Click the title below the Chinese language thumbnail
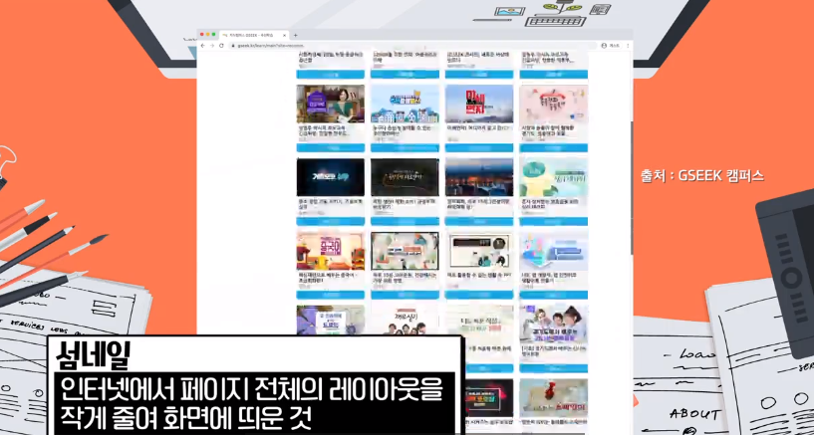 coord(328,277)
